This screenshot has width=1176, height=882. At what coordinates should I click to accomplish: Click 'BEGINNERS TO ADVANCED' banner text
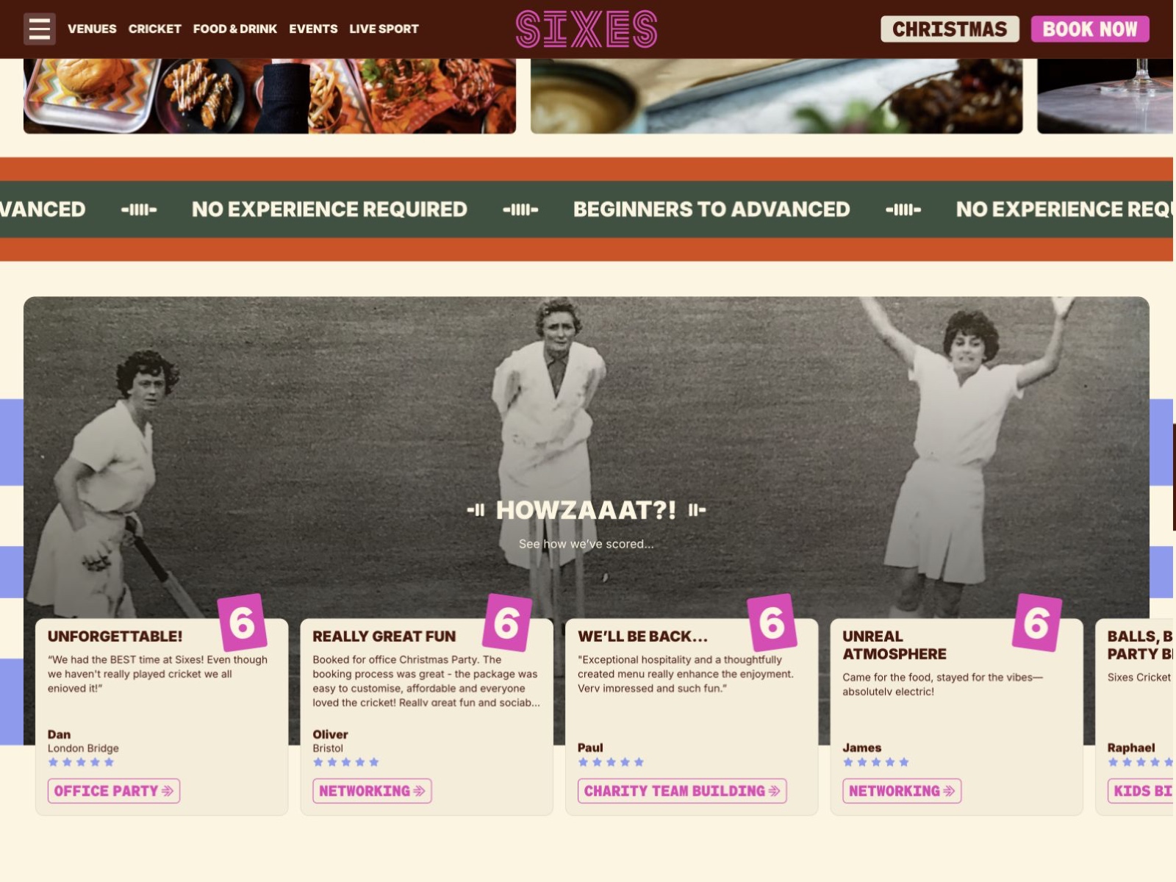point(711,209)
